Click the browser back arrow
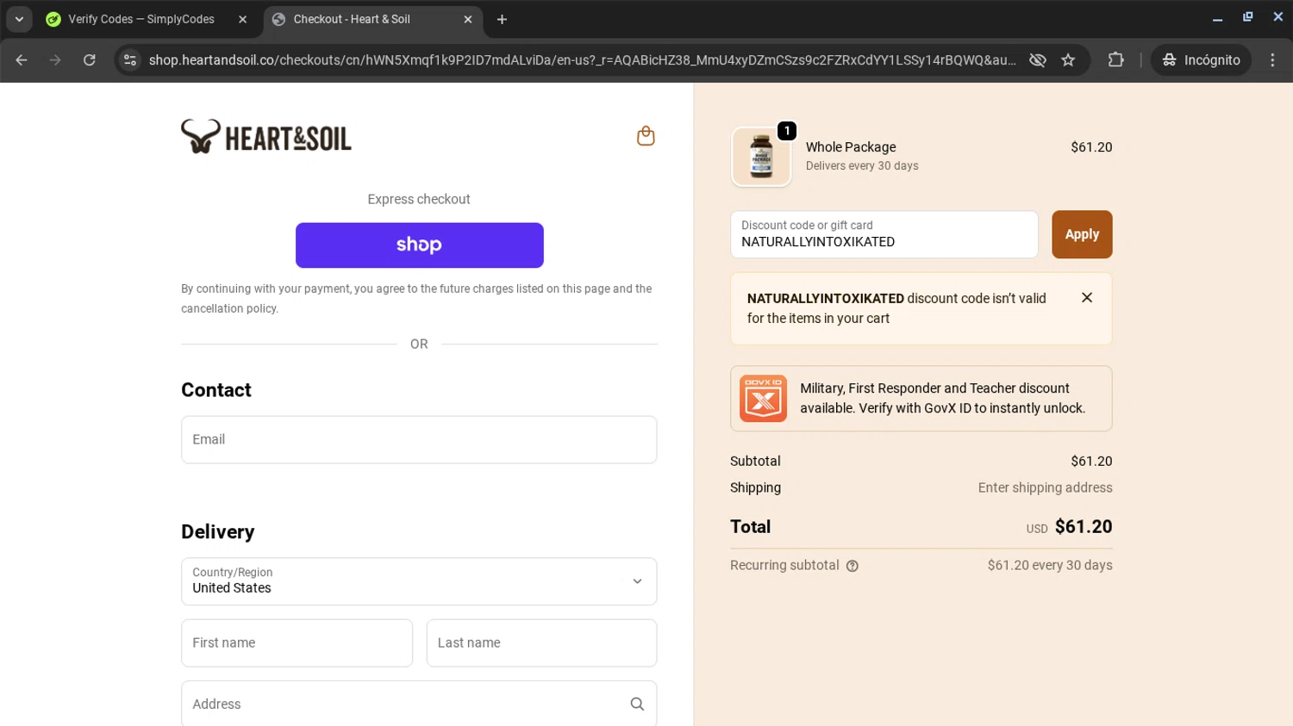The width and height of the screenshot is (1293, 726). (x=22, y=60)
